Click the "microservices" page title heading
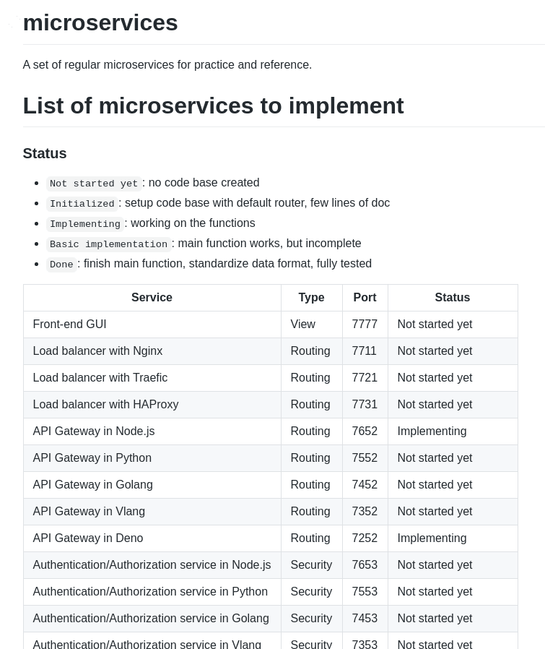545x649 pixels. (100, 23)
